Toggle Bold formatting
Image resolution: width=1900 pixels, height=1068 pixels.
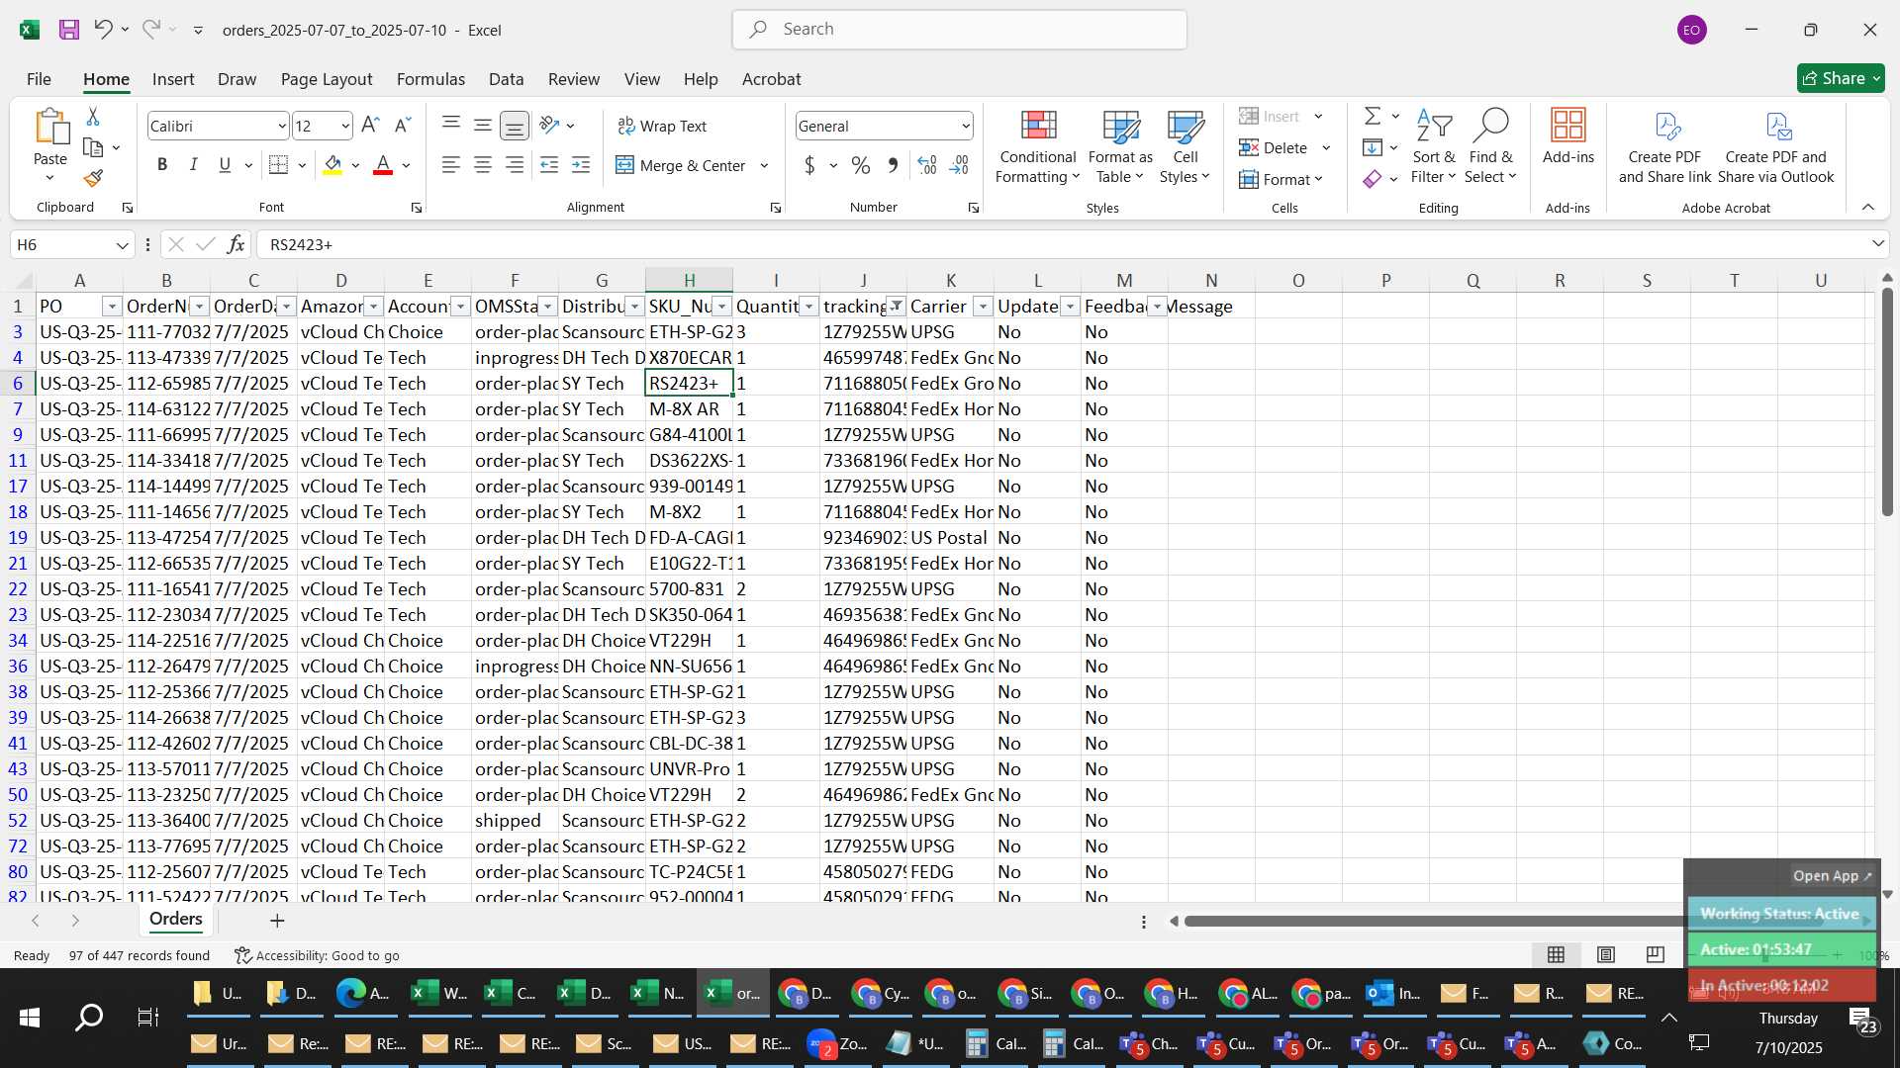point(162,165)
